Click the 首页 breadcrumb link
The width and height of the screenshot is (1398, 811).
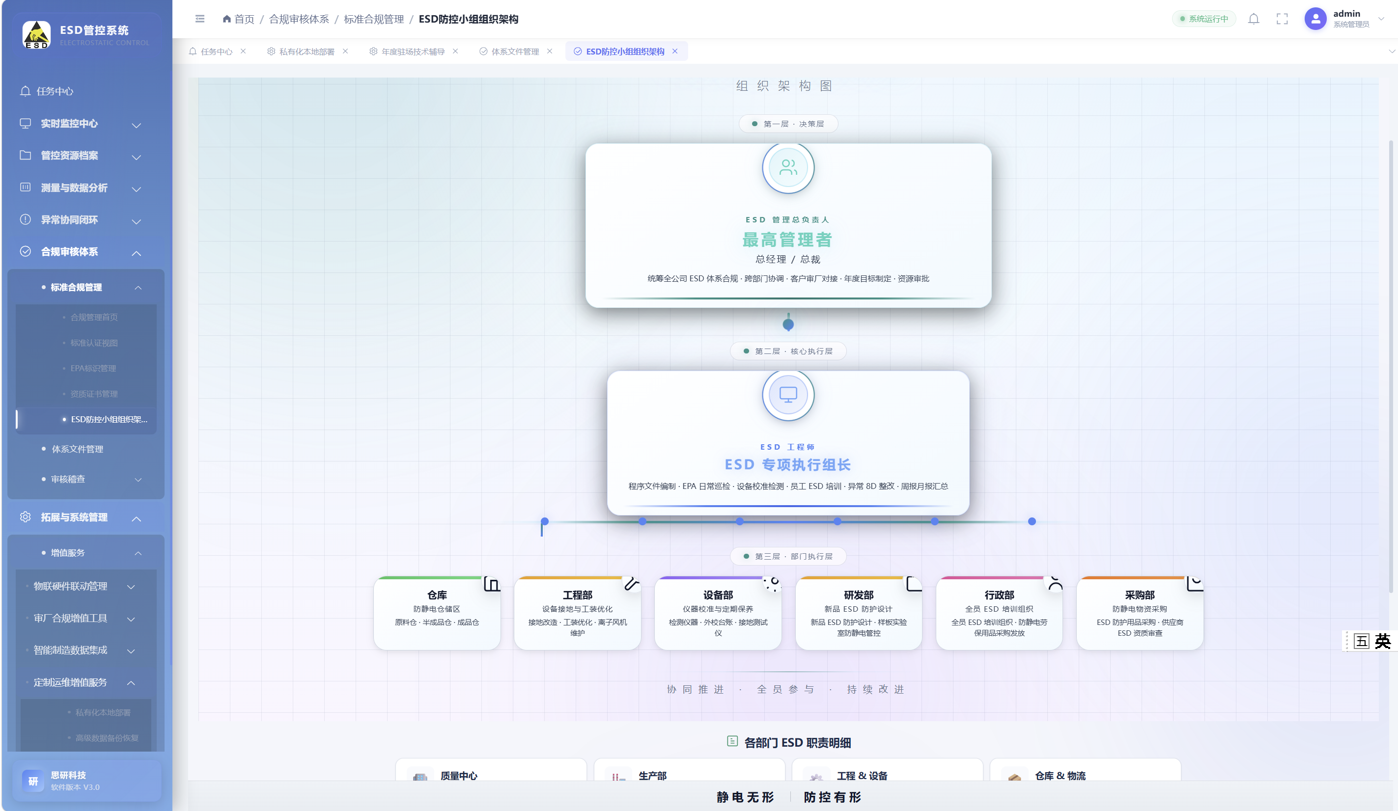[x=244, y=19]
